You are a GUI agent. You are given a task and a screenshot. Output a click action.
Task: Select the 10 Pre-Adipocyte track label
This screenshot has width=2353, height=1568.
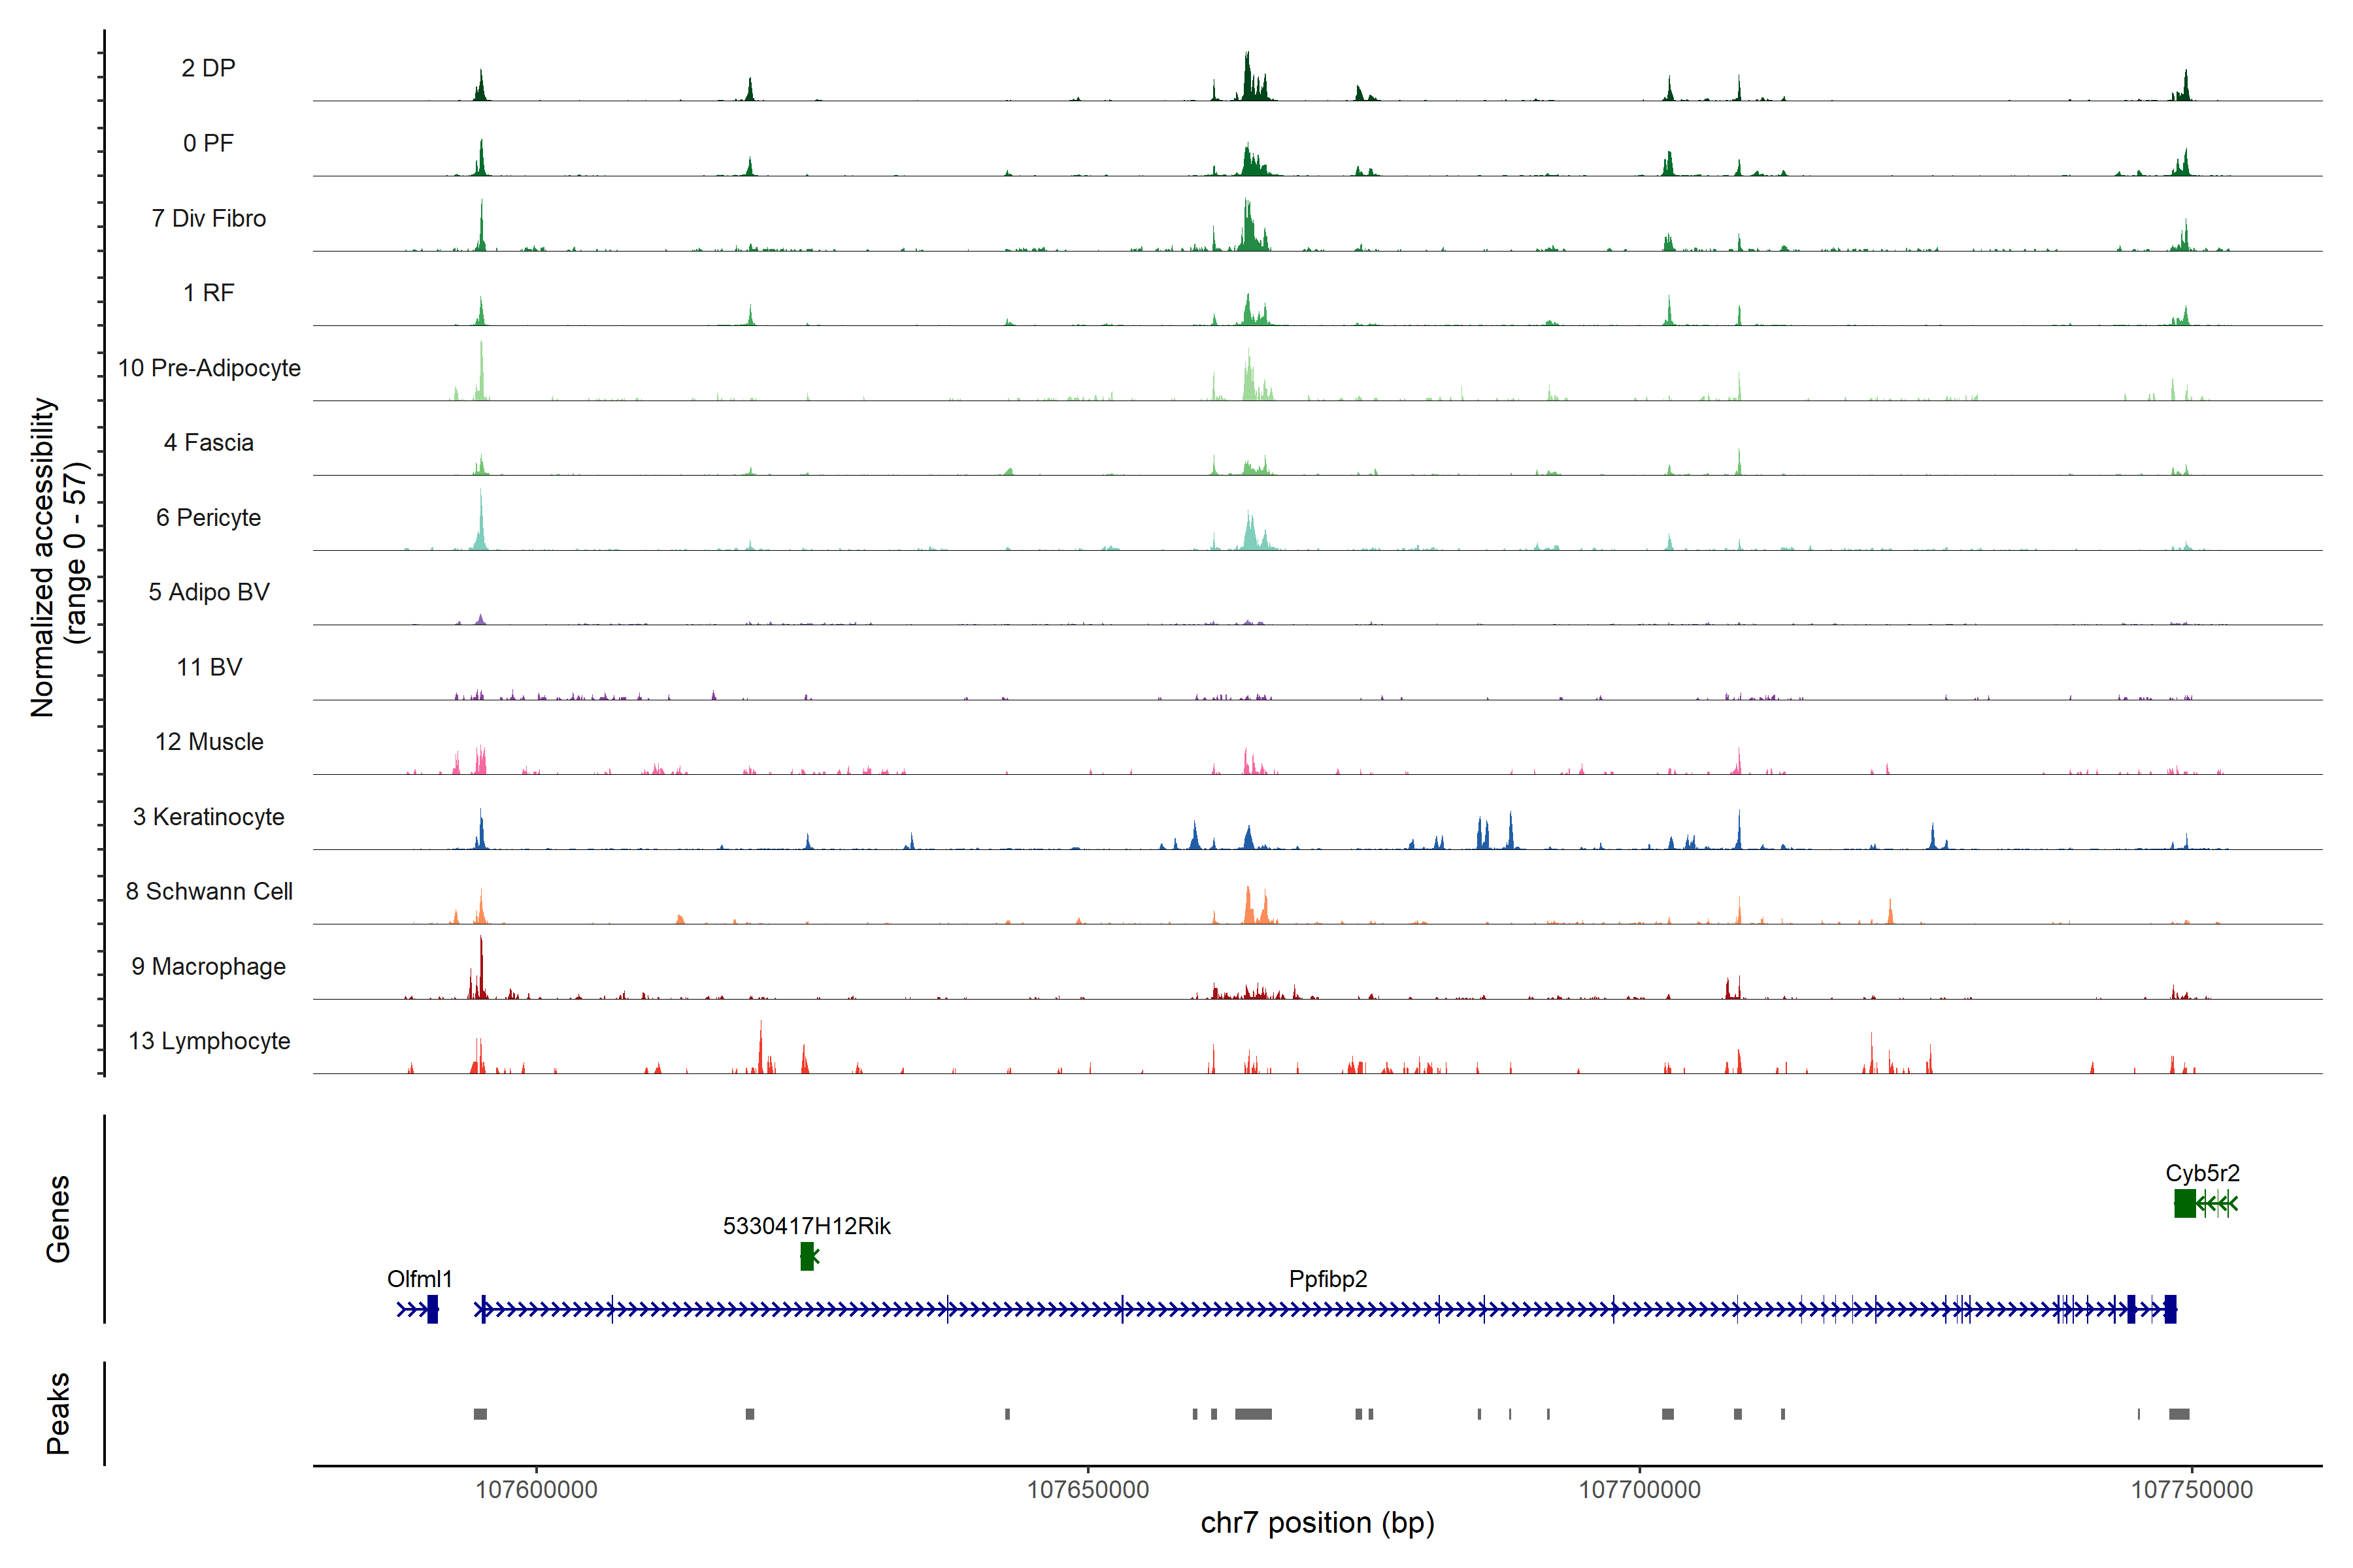pos(209,368)
